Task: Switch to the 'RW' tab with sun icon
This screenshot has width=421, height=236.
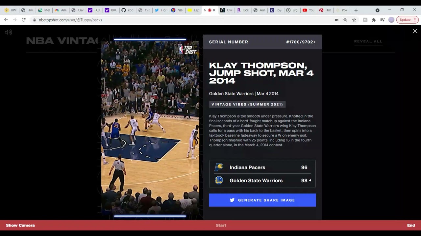Action: [11, 10]
